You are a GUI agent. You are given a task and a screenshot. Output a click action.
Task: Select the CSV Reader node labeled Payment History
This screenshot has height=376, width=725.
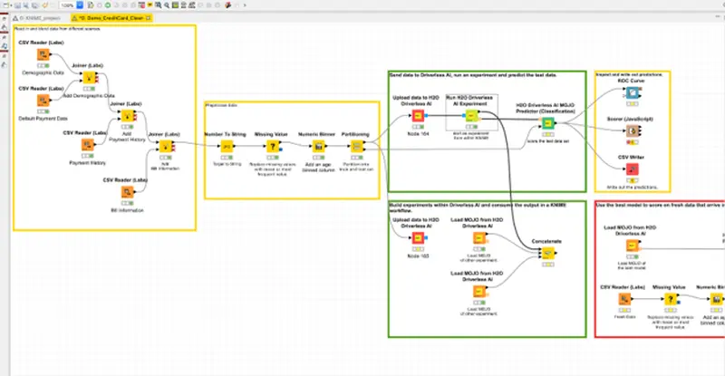pyautogui.click(x=87, y=145)
